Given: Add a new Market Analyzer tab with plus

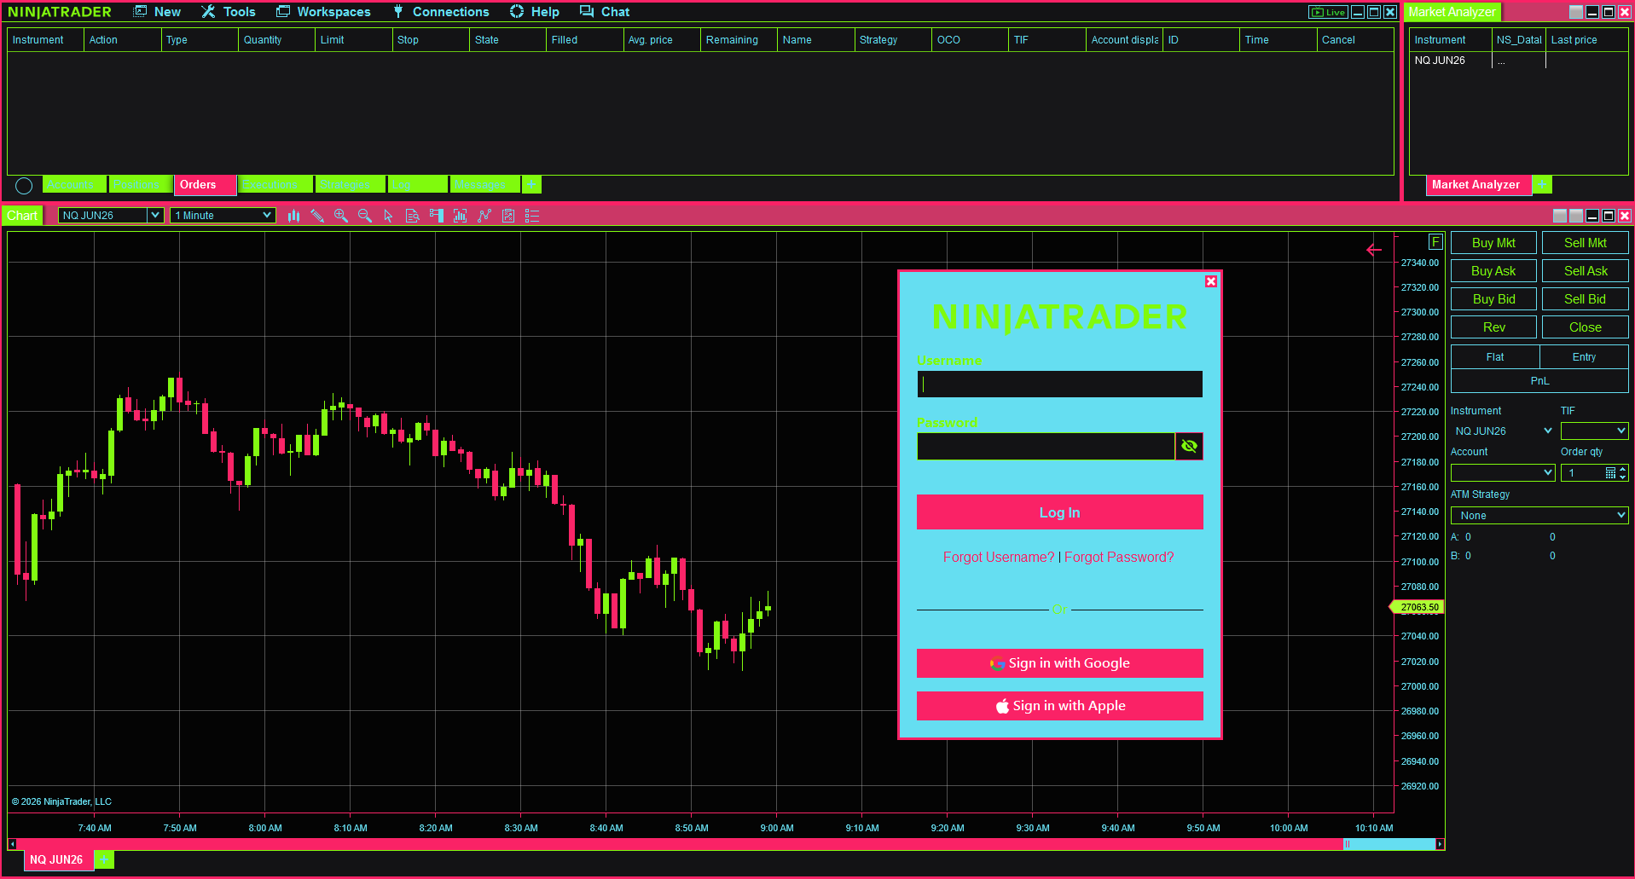Looking at the screenshot, I should tap(1542, 184).
